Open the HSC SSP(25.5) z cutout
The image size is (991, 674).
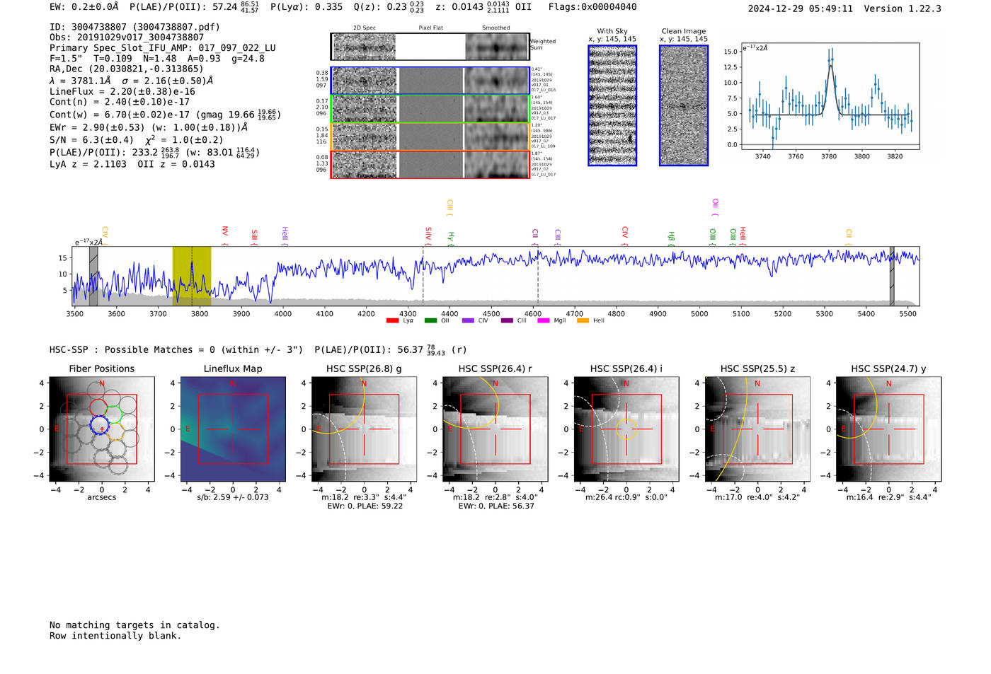pos(757,429)
